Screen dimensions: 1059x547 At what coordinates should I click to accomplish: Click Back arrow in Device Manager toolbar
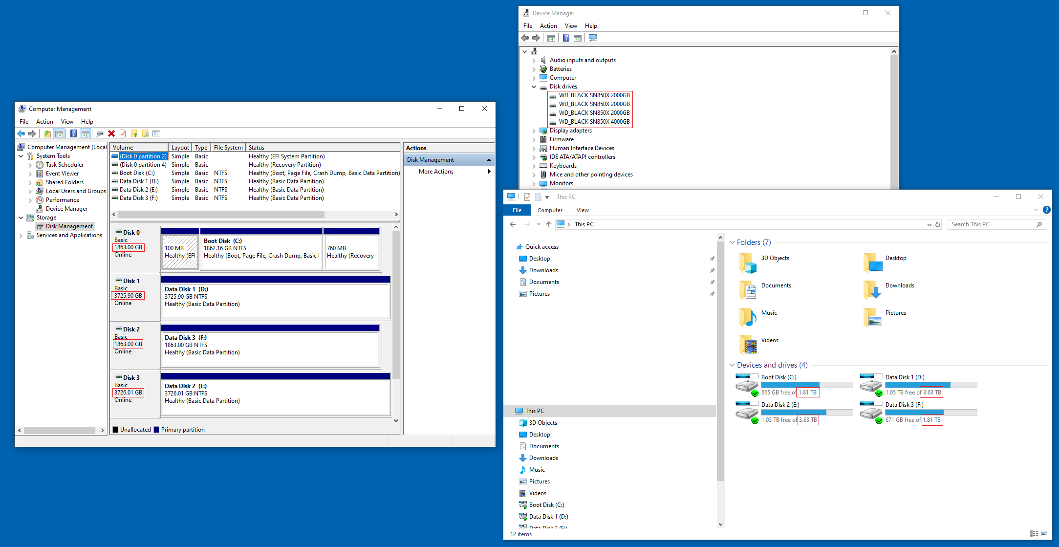point(525,38)
